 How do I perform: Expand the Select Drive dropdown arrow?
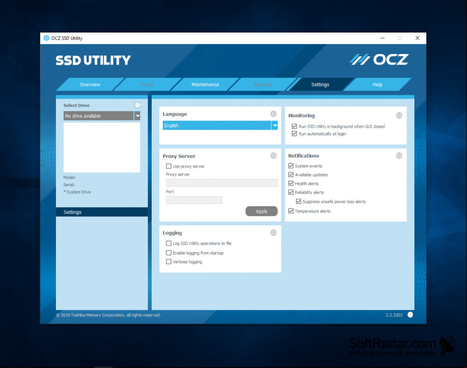click(137, 116)
